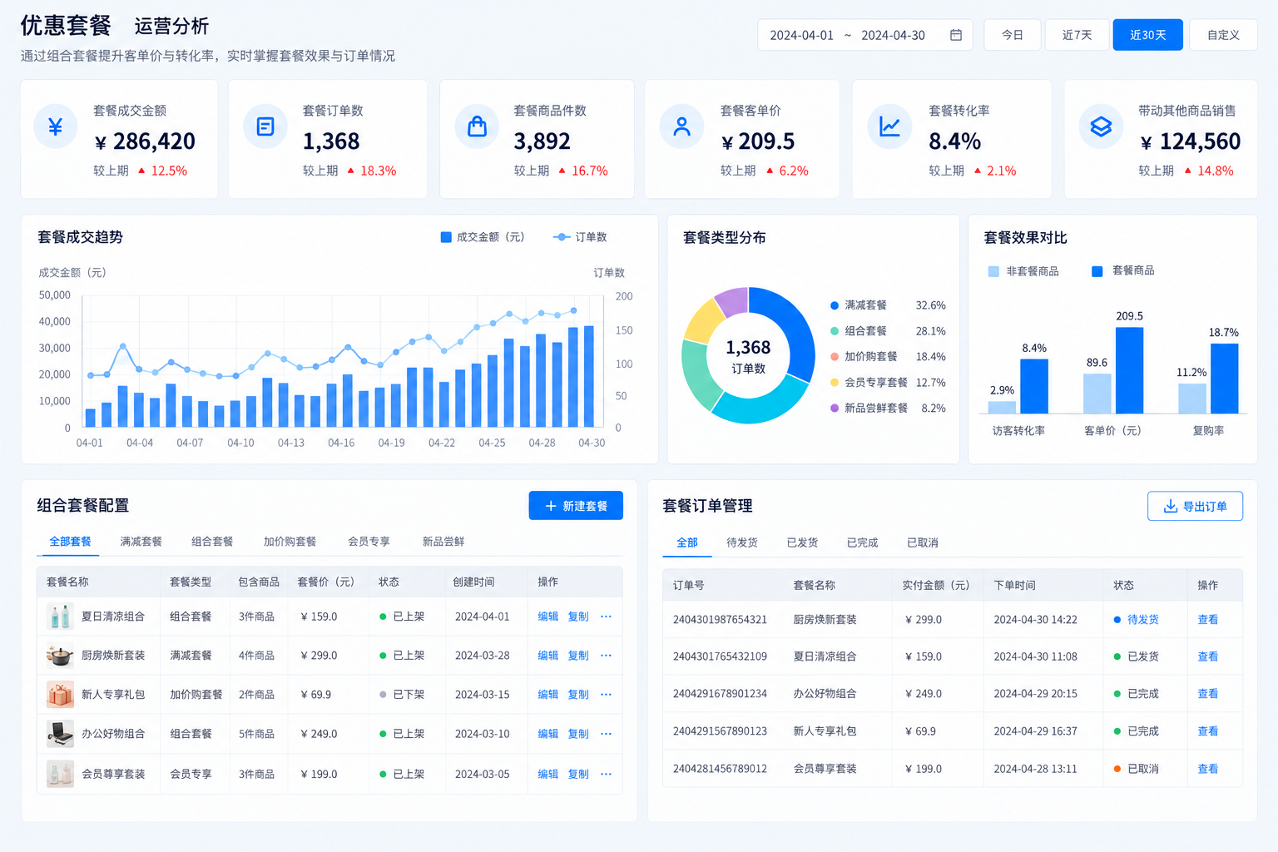Switch order list to 待发货 tab

point(742,542)
